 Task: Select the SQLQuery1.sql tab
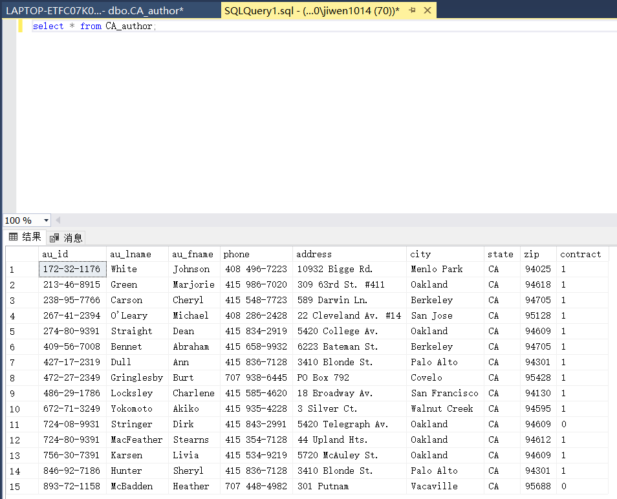[312, 10]
